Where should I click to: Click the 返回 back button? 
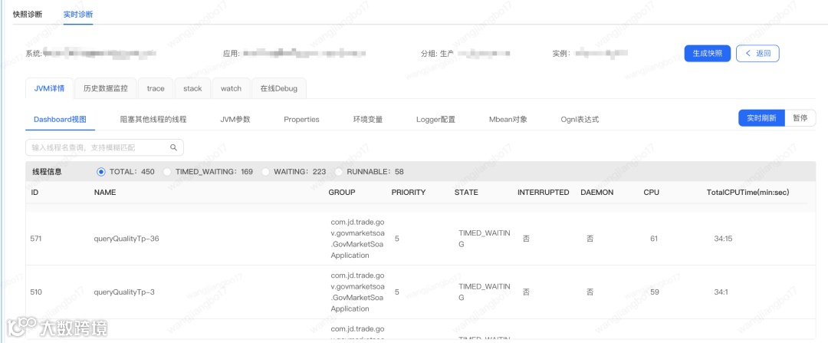click(x=757, y=54)
